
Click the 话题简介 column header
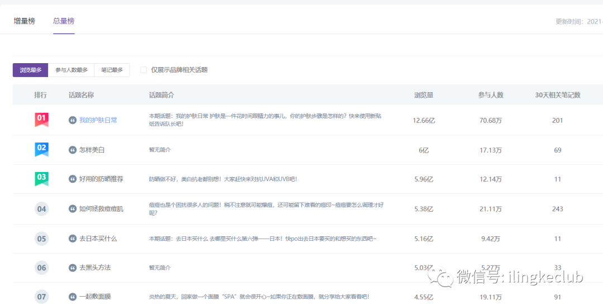[x=161, y=95]
